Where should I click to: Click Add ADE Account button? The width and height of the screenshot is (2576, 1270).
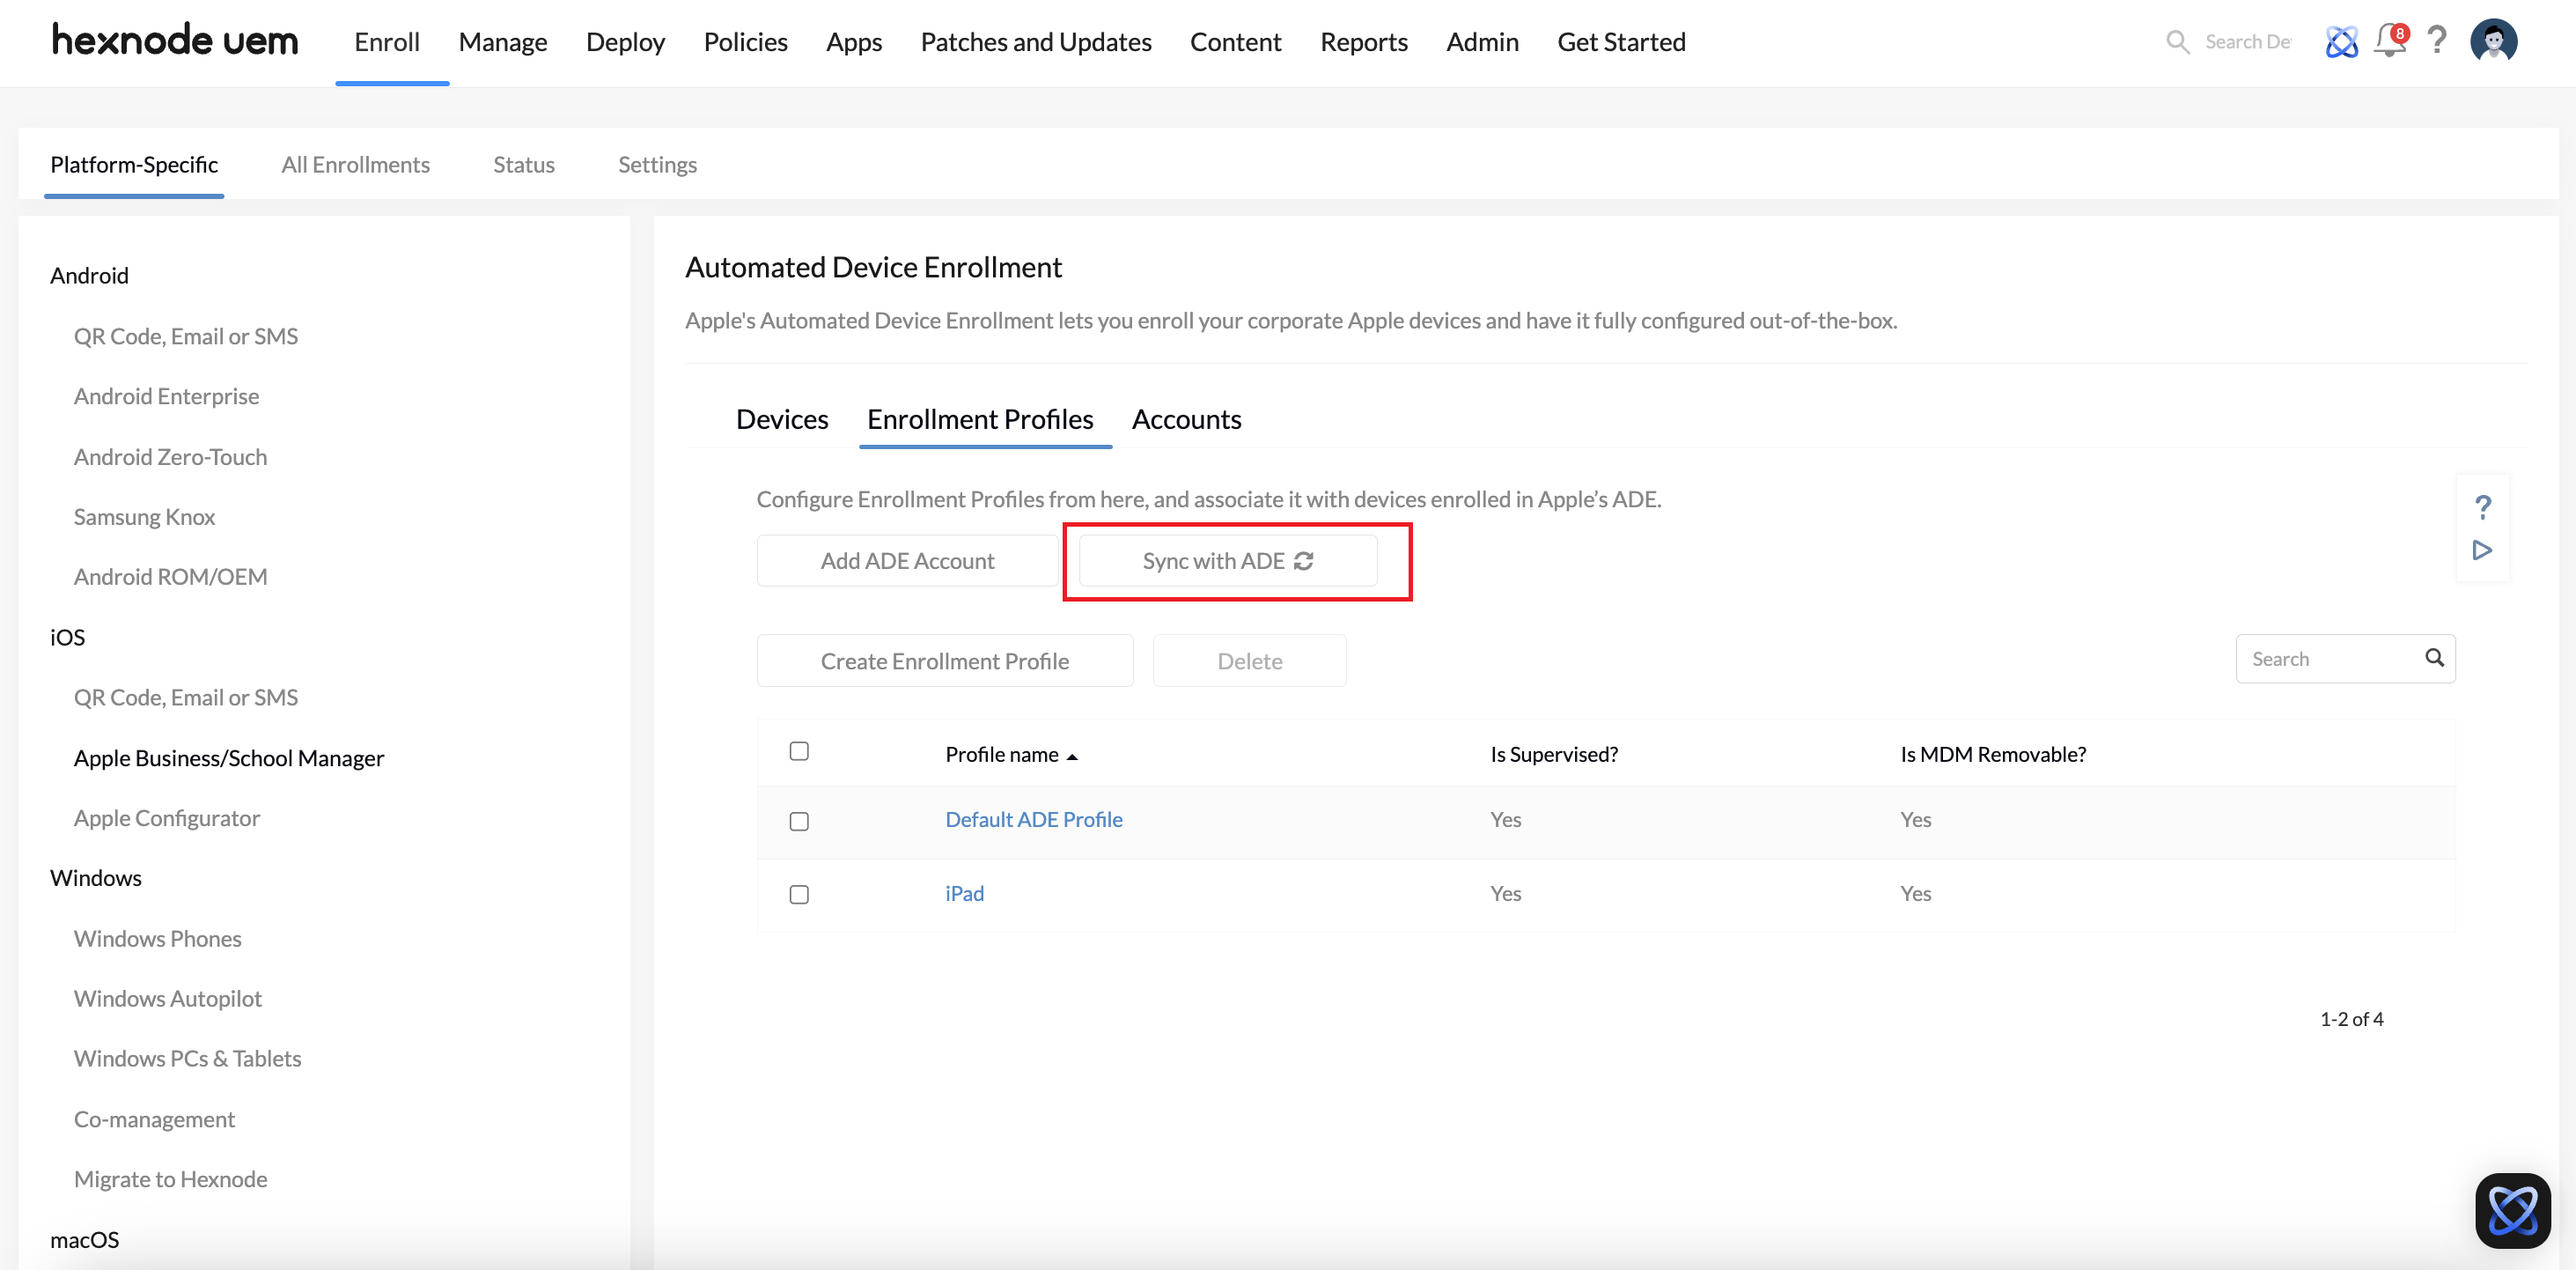(x=907, y=561)
